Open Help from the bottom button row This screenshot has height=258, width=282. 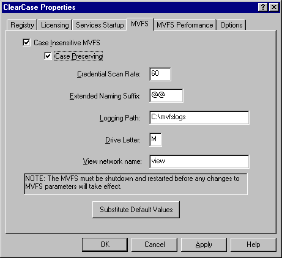tap(253, 245)
